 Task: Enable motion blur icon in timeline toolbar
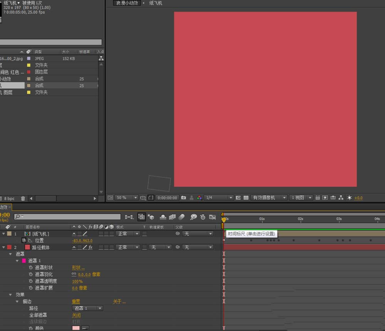182,217
